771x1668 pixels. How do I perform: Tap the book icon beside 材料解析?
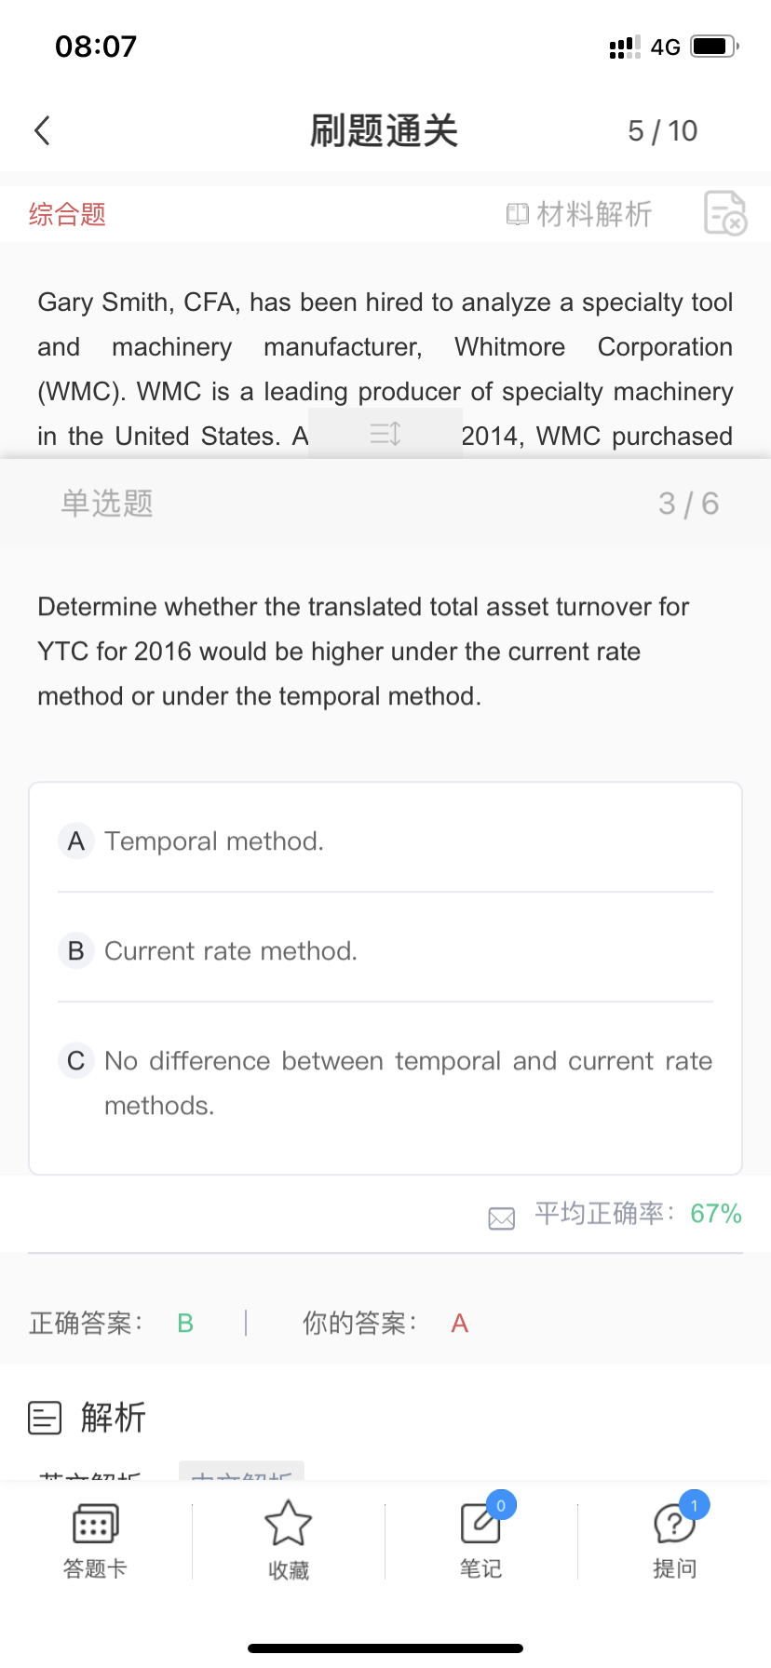(517, 214)
